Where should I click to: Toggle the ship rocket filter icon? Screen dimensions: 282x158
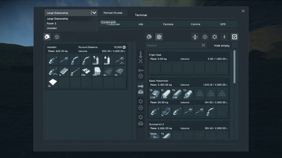tap(195, 37)
